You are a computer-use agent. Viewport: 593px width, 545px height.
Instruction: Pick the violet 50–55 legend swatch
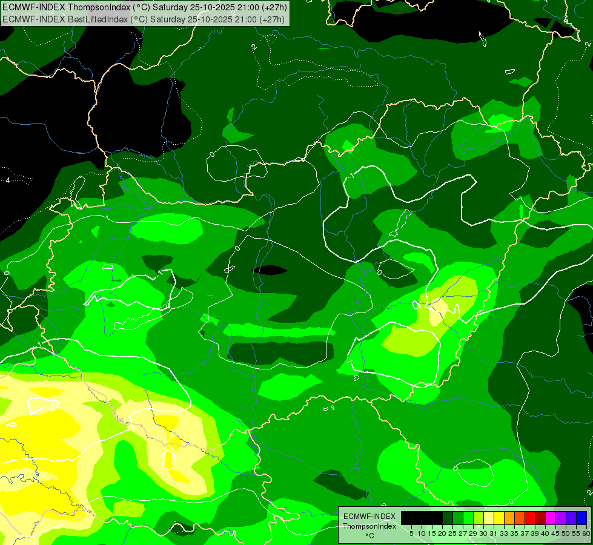(x=571, y=518)
